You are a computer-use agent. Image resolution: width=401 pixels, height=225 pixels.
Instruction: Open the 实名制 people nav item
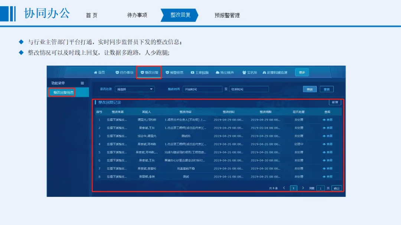coord(250,73)
